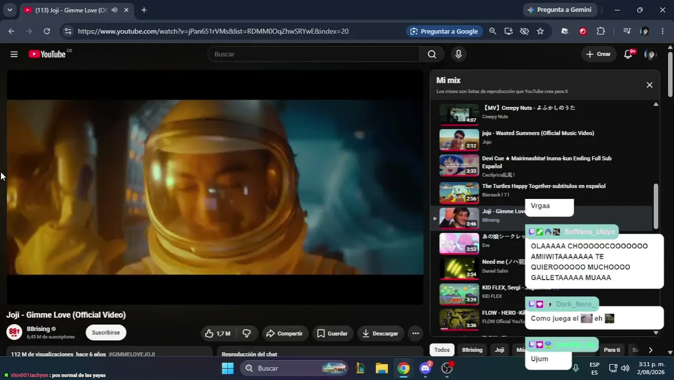Viewport: 674px width, 380px height.
Task: Like the video with the 1,7 M thumbs-up
Action: click(218, 333)
